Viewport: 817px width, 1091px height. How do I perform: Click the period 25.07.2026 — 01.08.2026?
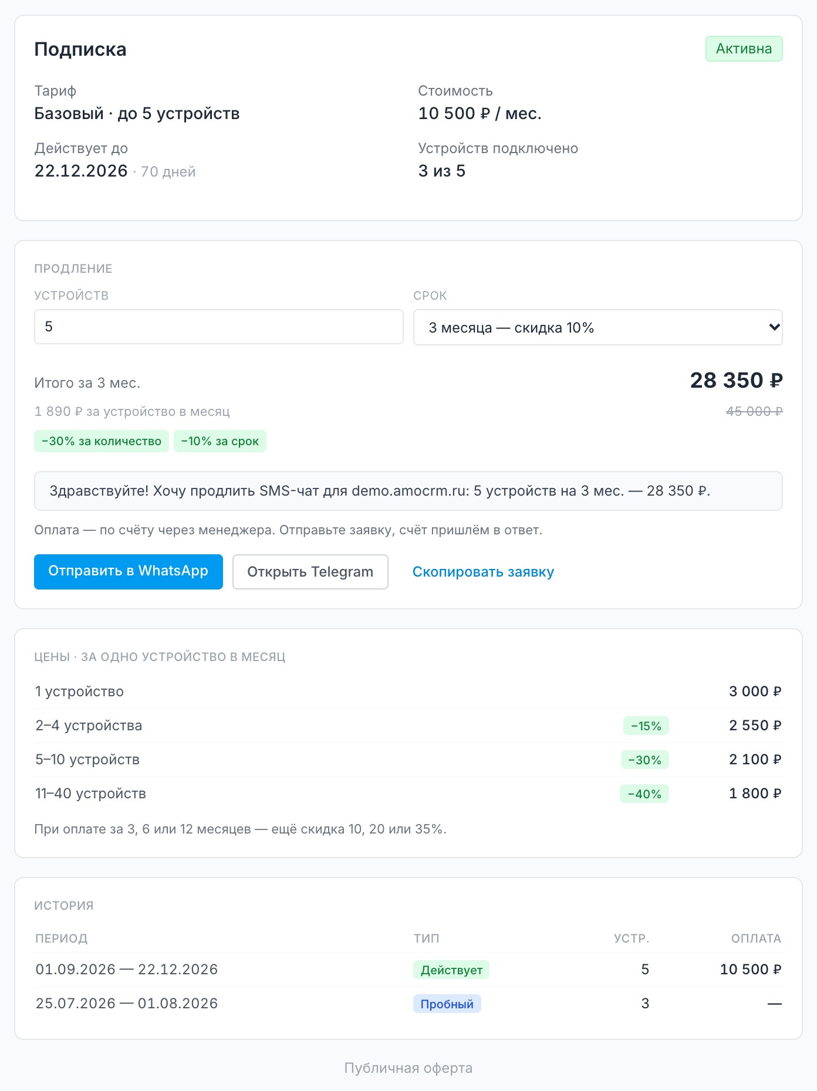tap(127, 1004)
